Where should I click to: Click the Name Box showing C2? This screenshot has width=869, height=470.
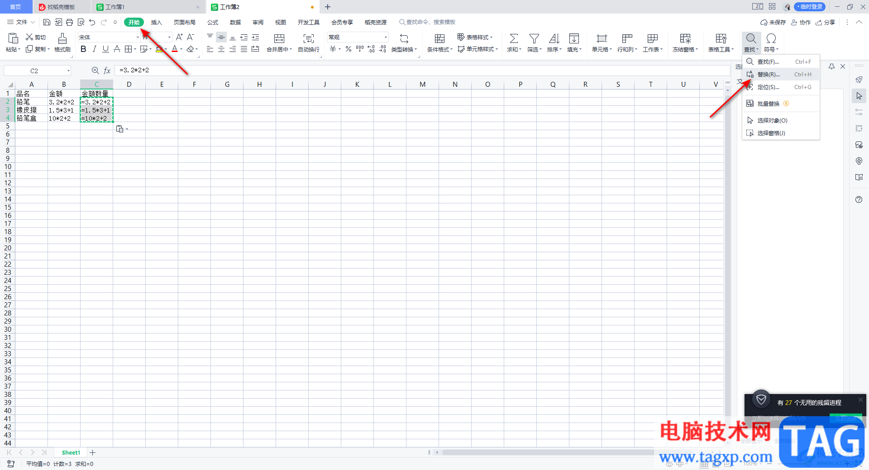pos(38,70)
